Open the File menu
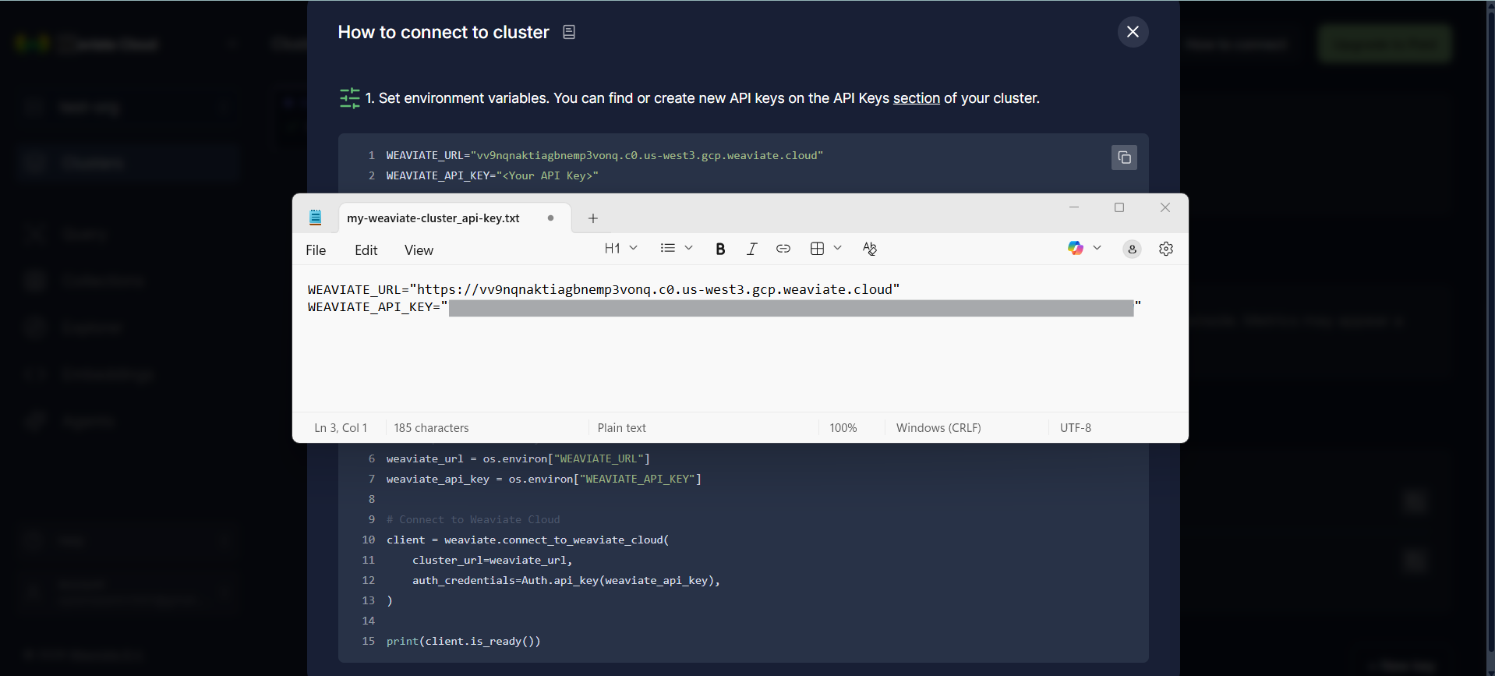1495x676 pixels. tap(316, 250)
